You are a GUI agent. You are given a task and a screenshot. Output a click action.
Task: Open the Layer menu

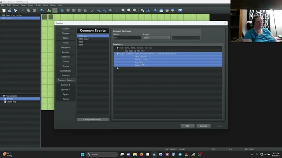click(x=31, y=5)
